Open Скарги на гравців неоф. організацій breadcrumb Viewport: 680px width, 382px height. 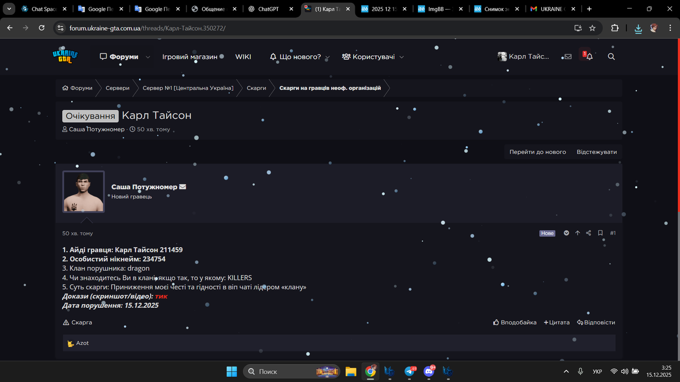(x=330, y=88)
